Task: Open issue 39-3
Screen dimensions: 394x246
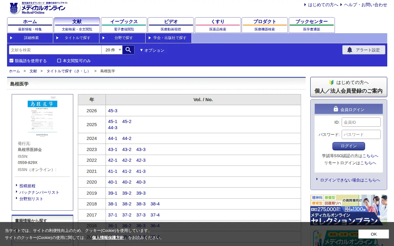Action: 141,193
